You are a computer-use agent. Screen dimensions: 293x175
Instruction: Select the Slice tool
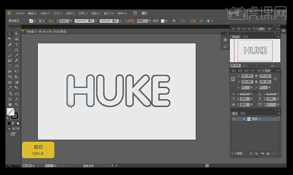17,99
